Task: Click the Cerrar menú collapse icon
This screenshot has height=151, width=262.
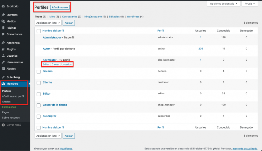Action: [x=3, y=125]
